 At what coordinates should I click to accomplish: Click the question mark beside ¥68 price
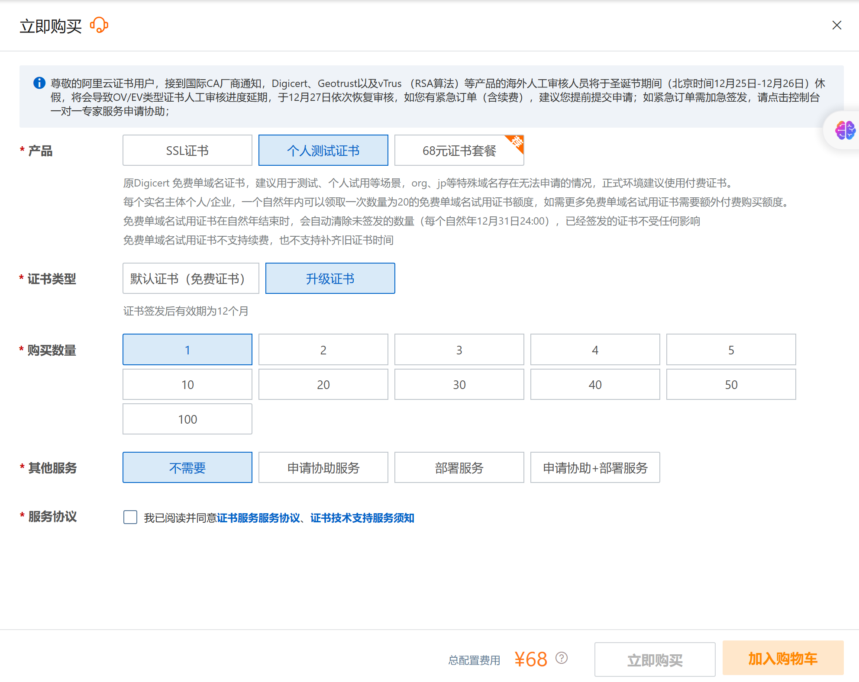point(562,658)
